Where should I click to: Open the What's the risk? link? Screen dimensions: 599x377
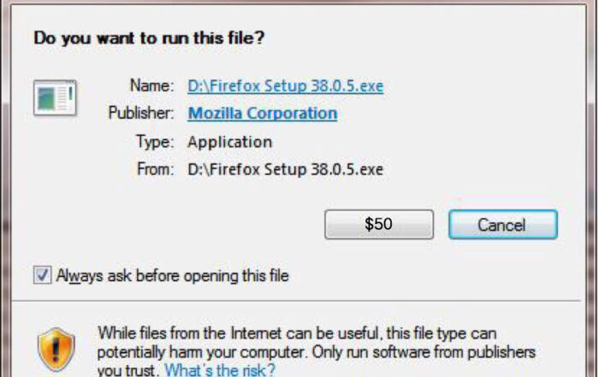220,370
